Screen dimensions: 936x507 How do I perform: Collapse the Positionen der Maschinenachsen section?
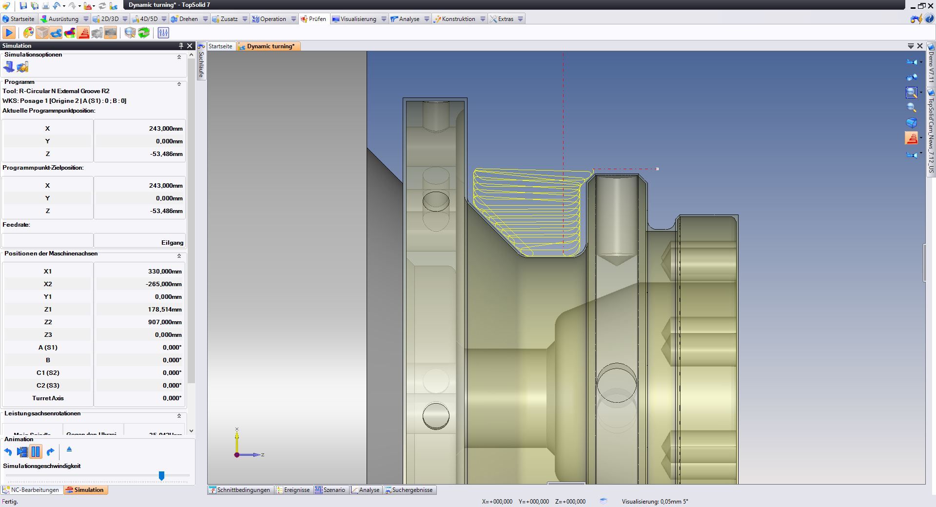179,256
